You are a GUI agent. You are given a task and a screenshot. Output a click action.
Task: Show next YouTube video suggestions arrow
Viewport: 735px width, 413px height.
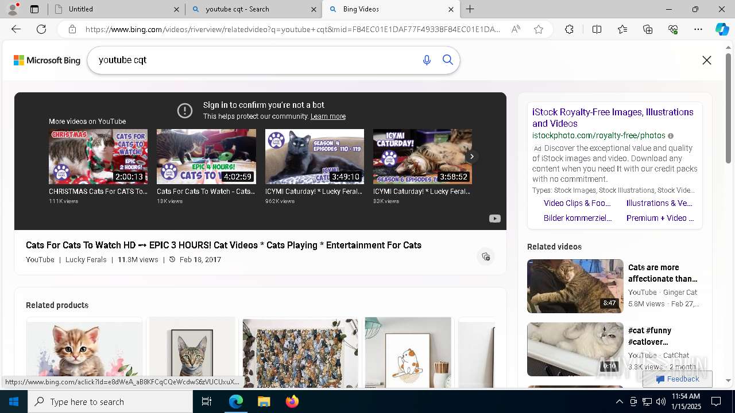(471, 156)
